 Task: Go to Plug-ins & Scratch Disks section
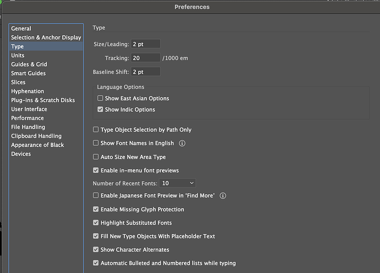click(43, 100)
